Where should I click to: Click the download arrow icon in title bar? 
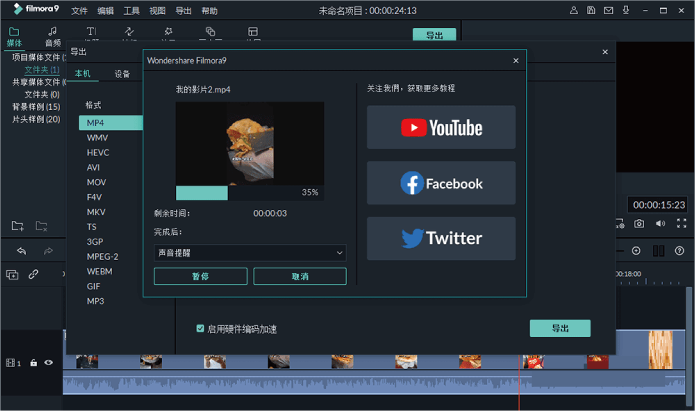[x=625, y=10]
